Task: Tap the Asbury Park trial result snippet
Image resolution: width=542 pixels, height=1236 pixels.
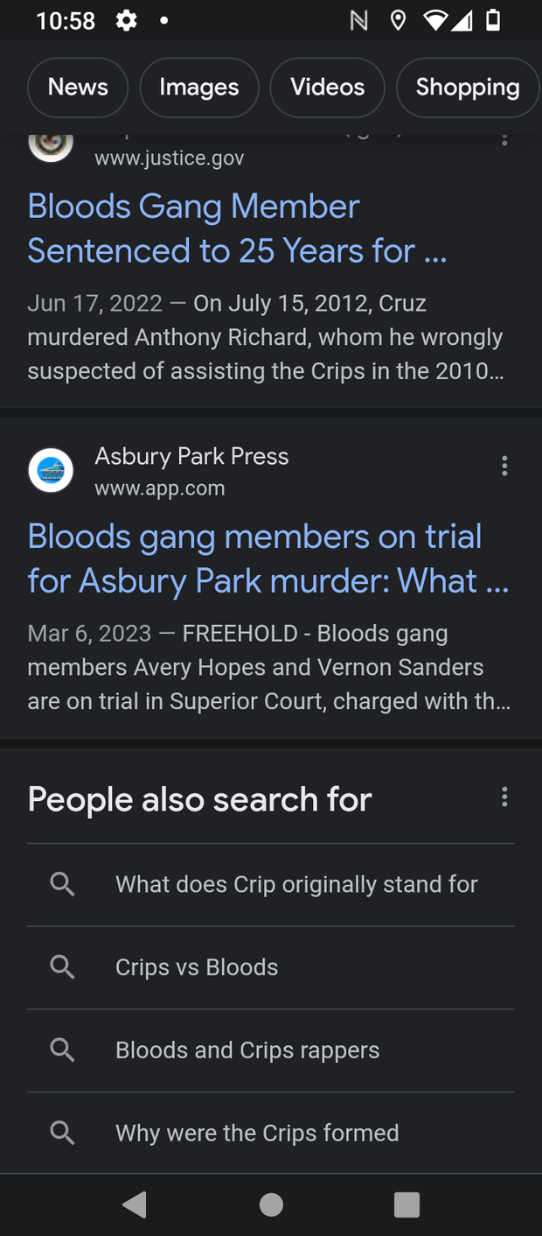Action: (268, 667)
